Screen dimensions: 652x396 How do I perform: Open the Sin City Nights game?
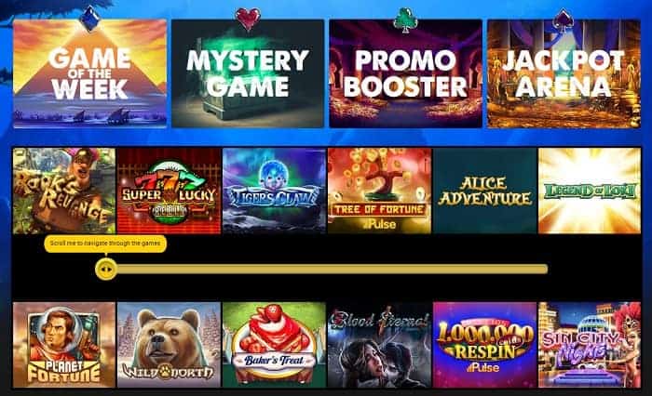[x=590, y=345]
